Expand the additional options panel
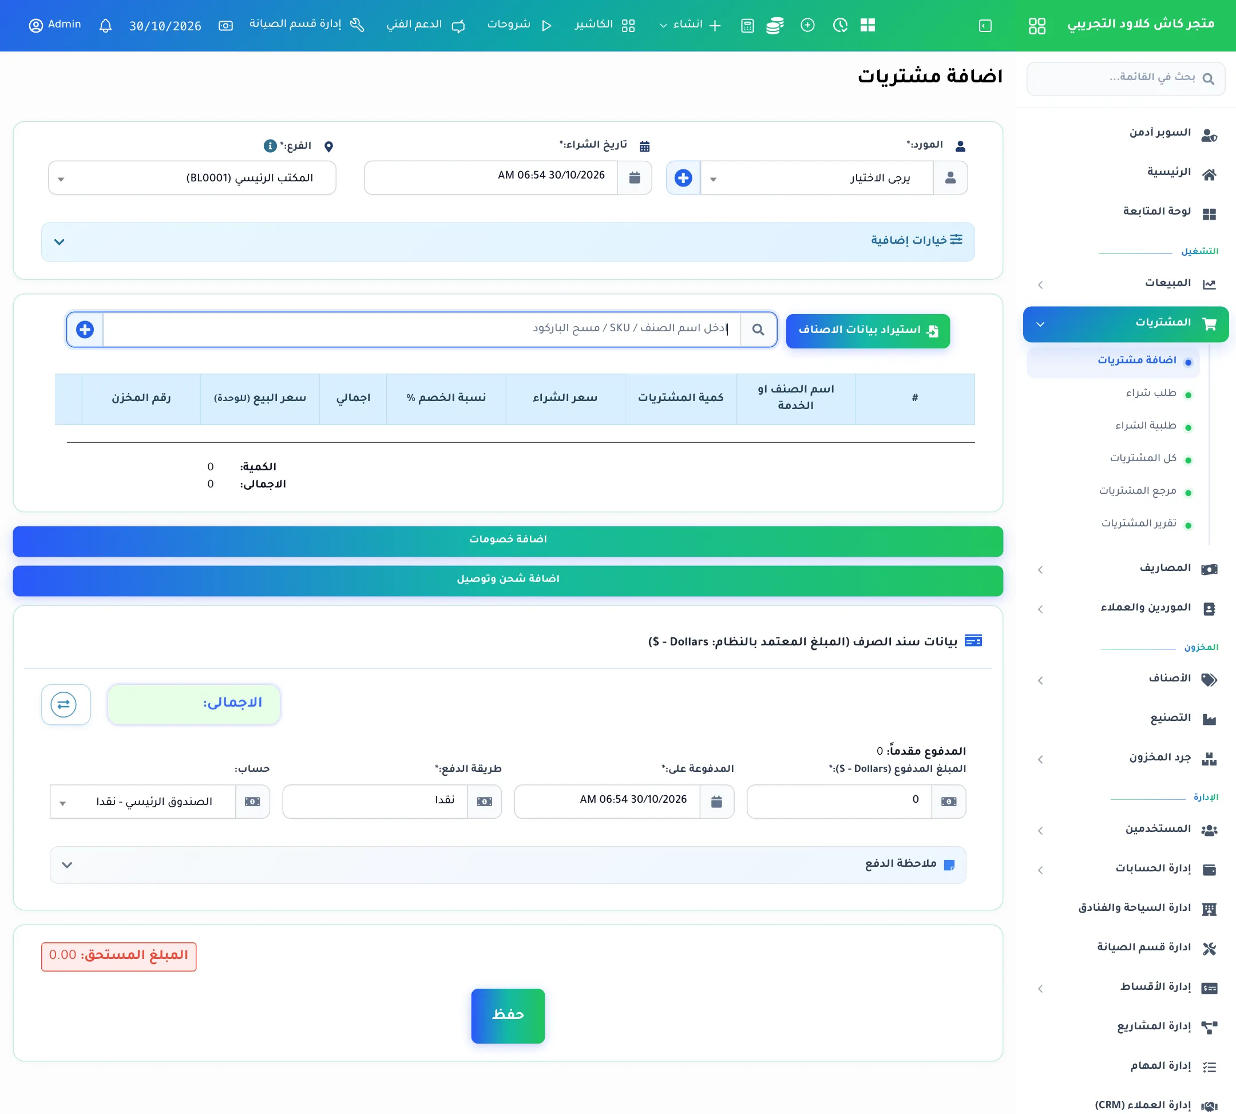 (508, 243)
